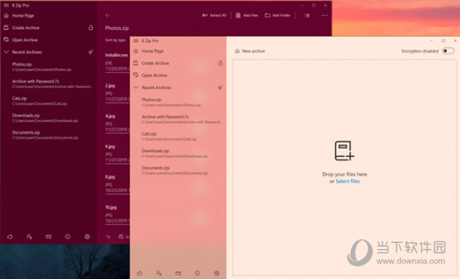The image size is (460, 279).
Task: Maximize the light 8 Zip window
Action: [x=443, y=41]
